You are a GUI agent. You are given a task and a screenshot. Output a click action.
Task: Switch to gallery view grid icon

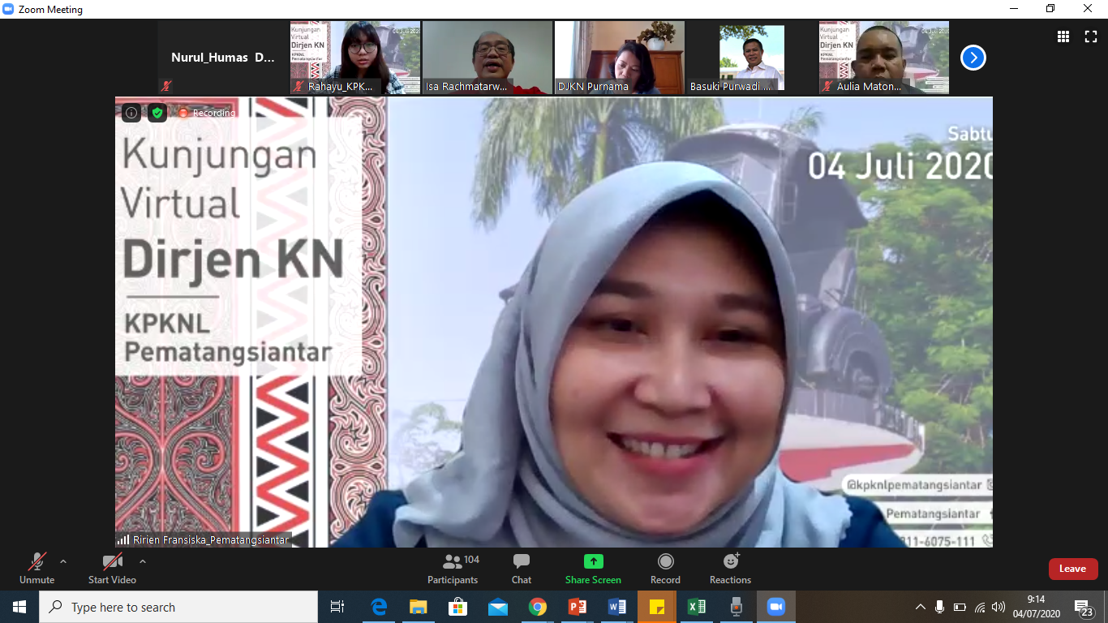tap(1063, 37)
